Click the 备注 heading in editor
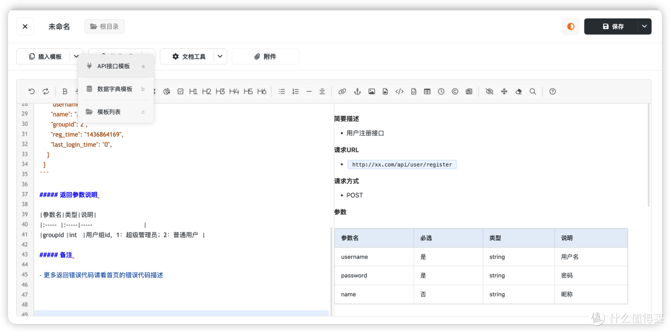 [56, 255]
